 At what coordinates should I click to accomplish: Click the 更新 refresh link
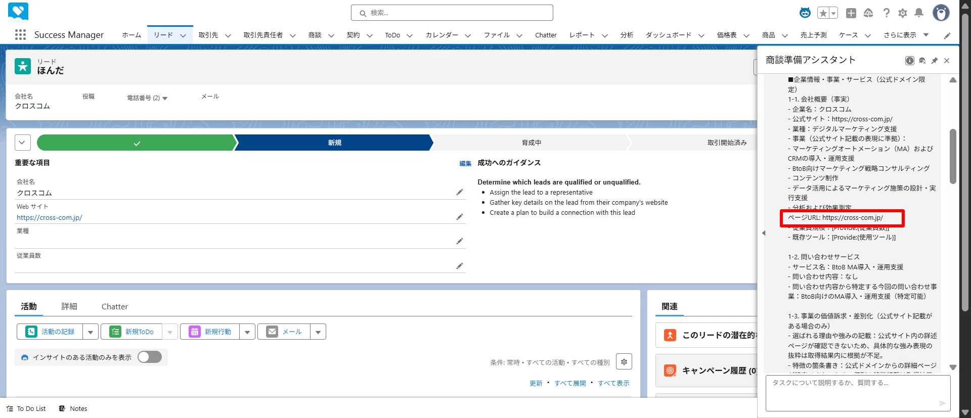[536, 383]
